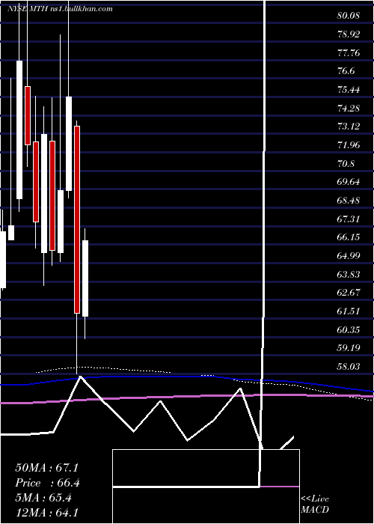Click the 66.15 price axis label
Screen dimensions: 374x524
point(349,237)
